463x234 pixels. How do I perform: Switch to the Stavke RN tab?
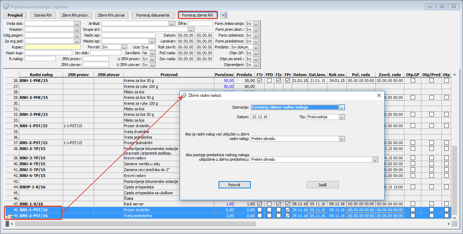click(43, 15)
